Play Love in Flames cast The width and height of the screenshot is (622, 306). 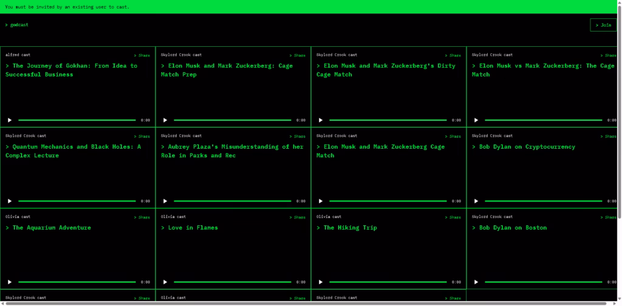tap(165, 282)
